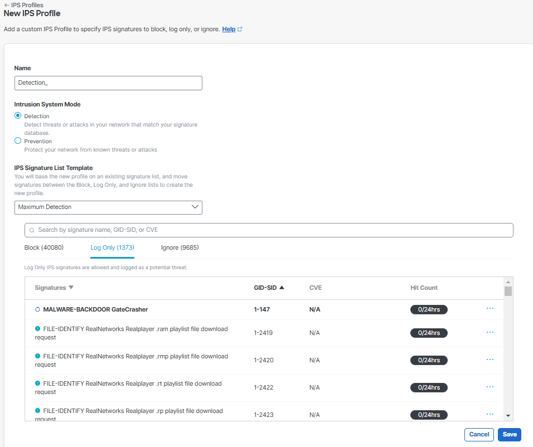Select the Prevention mode radio button
The height and width of the screenshot is (447, 533).
[x=18, y=140]
